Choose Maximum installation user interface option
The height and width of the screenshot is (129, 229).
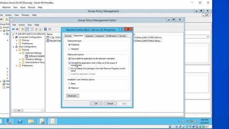(69, 88)
